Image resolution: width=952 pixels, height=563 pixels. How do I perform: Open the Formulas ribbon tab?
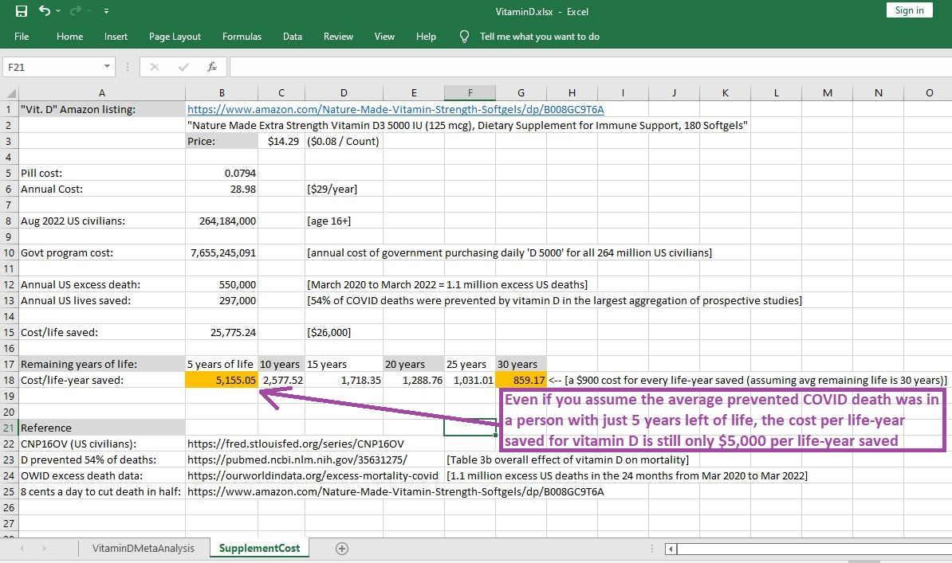(x=242, y=37)
